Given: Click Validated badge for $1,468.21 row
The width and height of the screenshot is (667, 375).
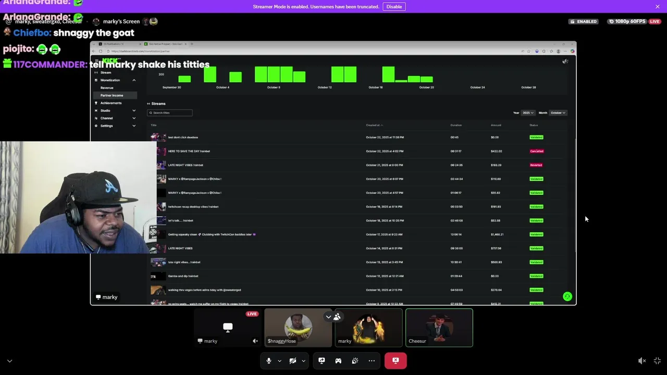Looking at the screenshot, I should click(536, 234).
